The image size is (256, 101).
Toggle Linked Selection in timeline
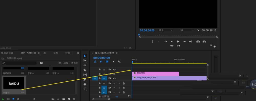coord(107,62)
